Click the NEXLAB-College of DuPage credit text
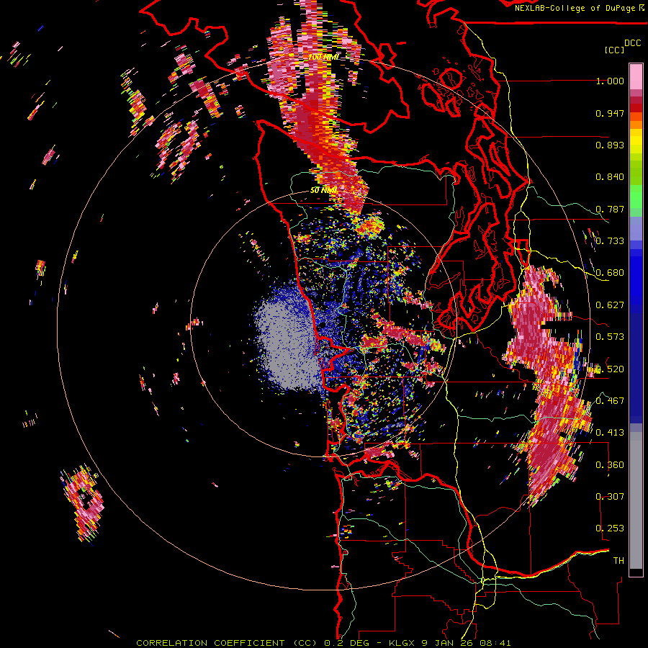The height and width of the screenshot is (648, 648). coord(576,8)
